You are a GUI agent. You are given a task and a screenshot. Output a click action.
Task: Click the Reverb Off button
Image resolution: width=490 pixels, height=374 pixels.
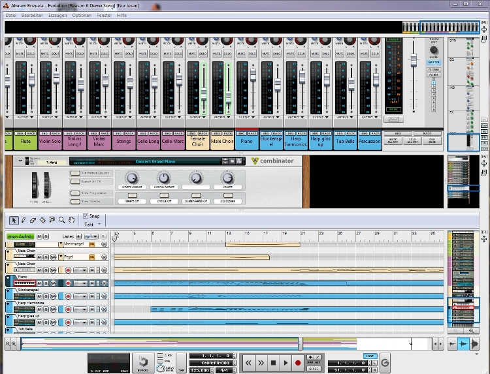coord(133,201)
